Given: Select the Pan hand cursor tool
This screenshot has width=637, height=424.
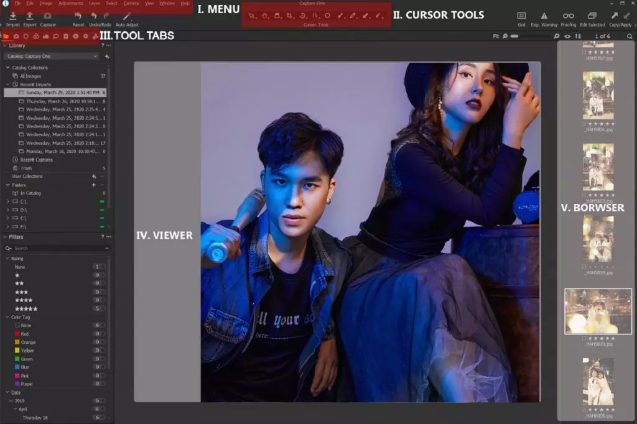Looking at the screenshot, I should [x=265, y=16].
